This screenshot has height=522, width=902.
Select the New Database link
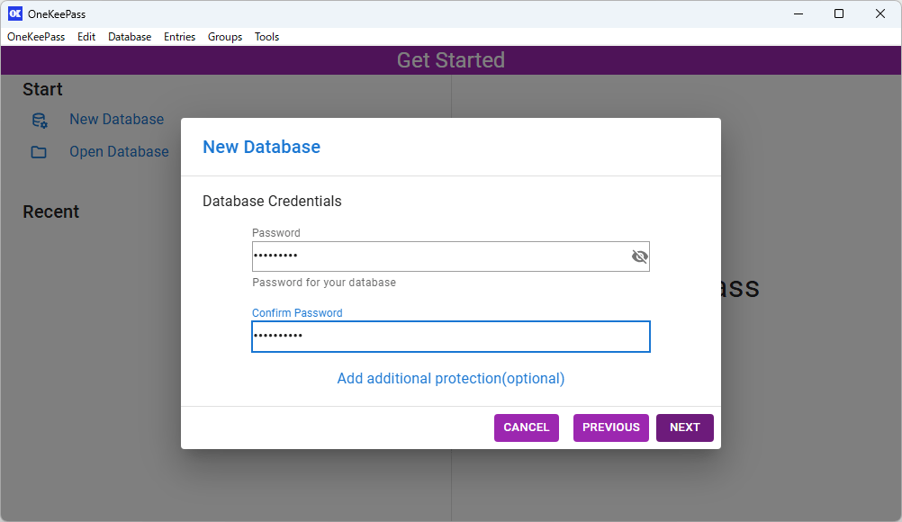coord(116,120)
